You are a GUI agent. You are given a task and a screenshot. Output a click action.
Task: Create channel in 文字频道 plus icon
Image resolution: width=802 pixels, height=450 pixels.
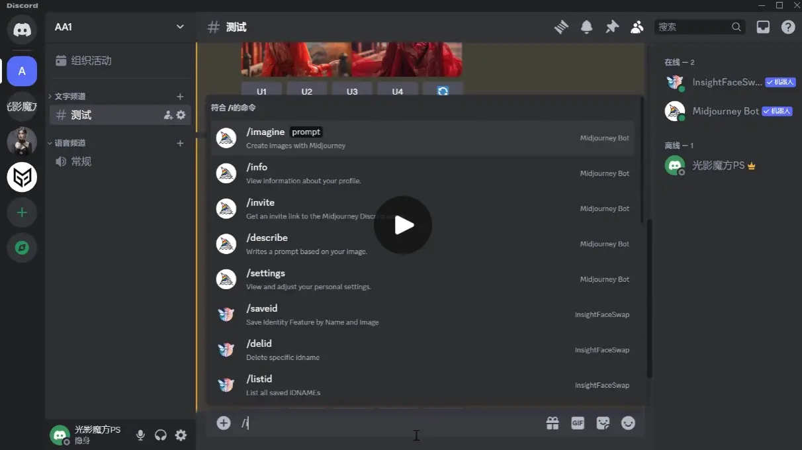[180, 97]
